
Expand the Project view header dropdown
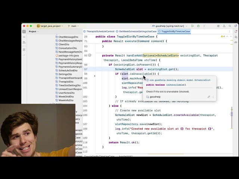[34, 31]
